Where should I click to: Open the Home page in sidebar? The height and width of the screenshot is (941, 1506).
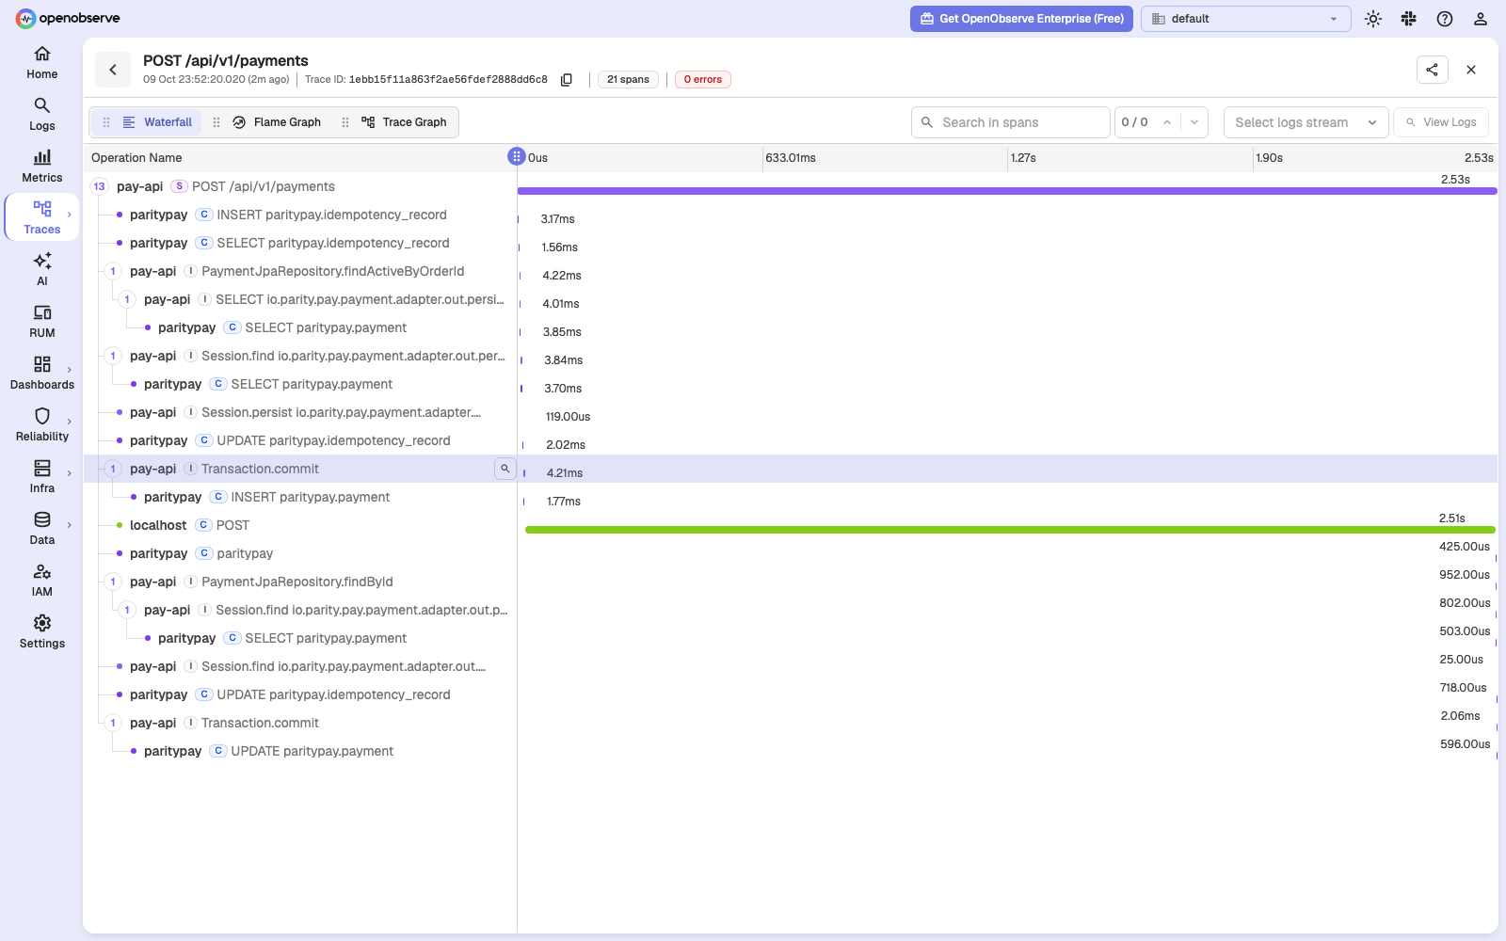pos(41,63)
